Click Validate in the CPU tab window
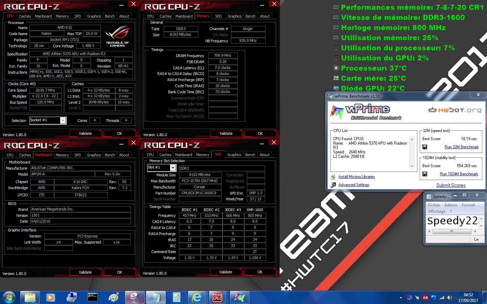 [x=86, y=133]
